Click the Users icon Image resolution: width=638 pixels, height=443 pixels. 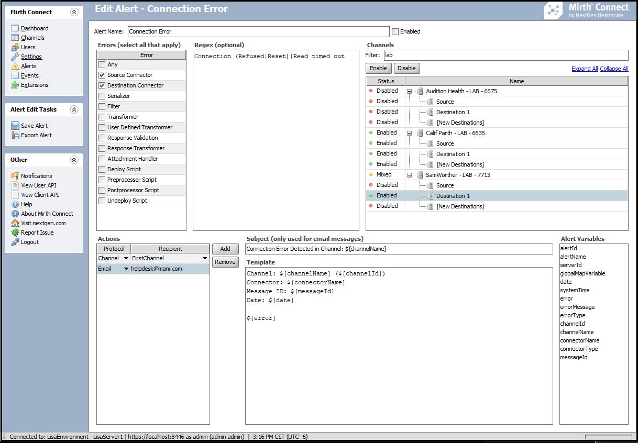pyautogui.click(x=15, y=47)
